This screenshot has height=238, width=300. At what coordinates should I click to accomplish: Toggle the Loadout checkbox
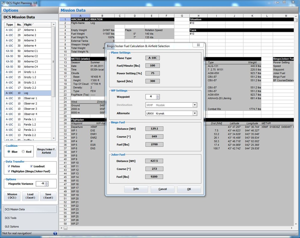31,166
